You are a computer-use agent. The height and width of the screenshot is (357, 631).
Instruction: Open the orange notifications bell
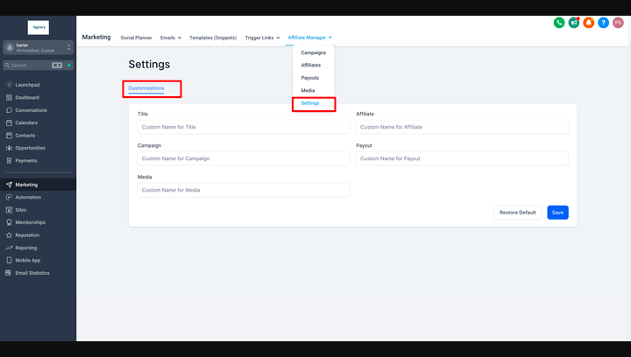coord(589,23)
